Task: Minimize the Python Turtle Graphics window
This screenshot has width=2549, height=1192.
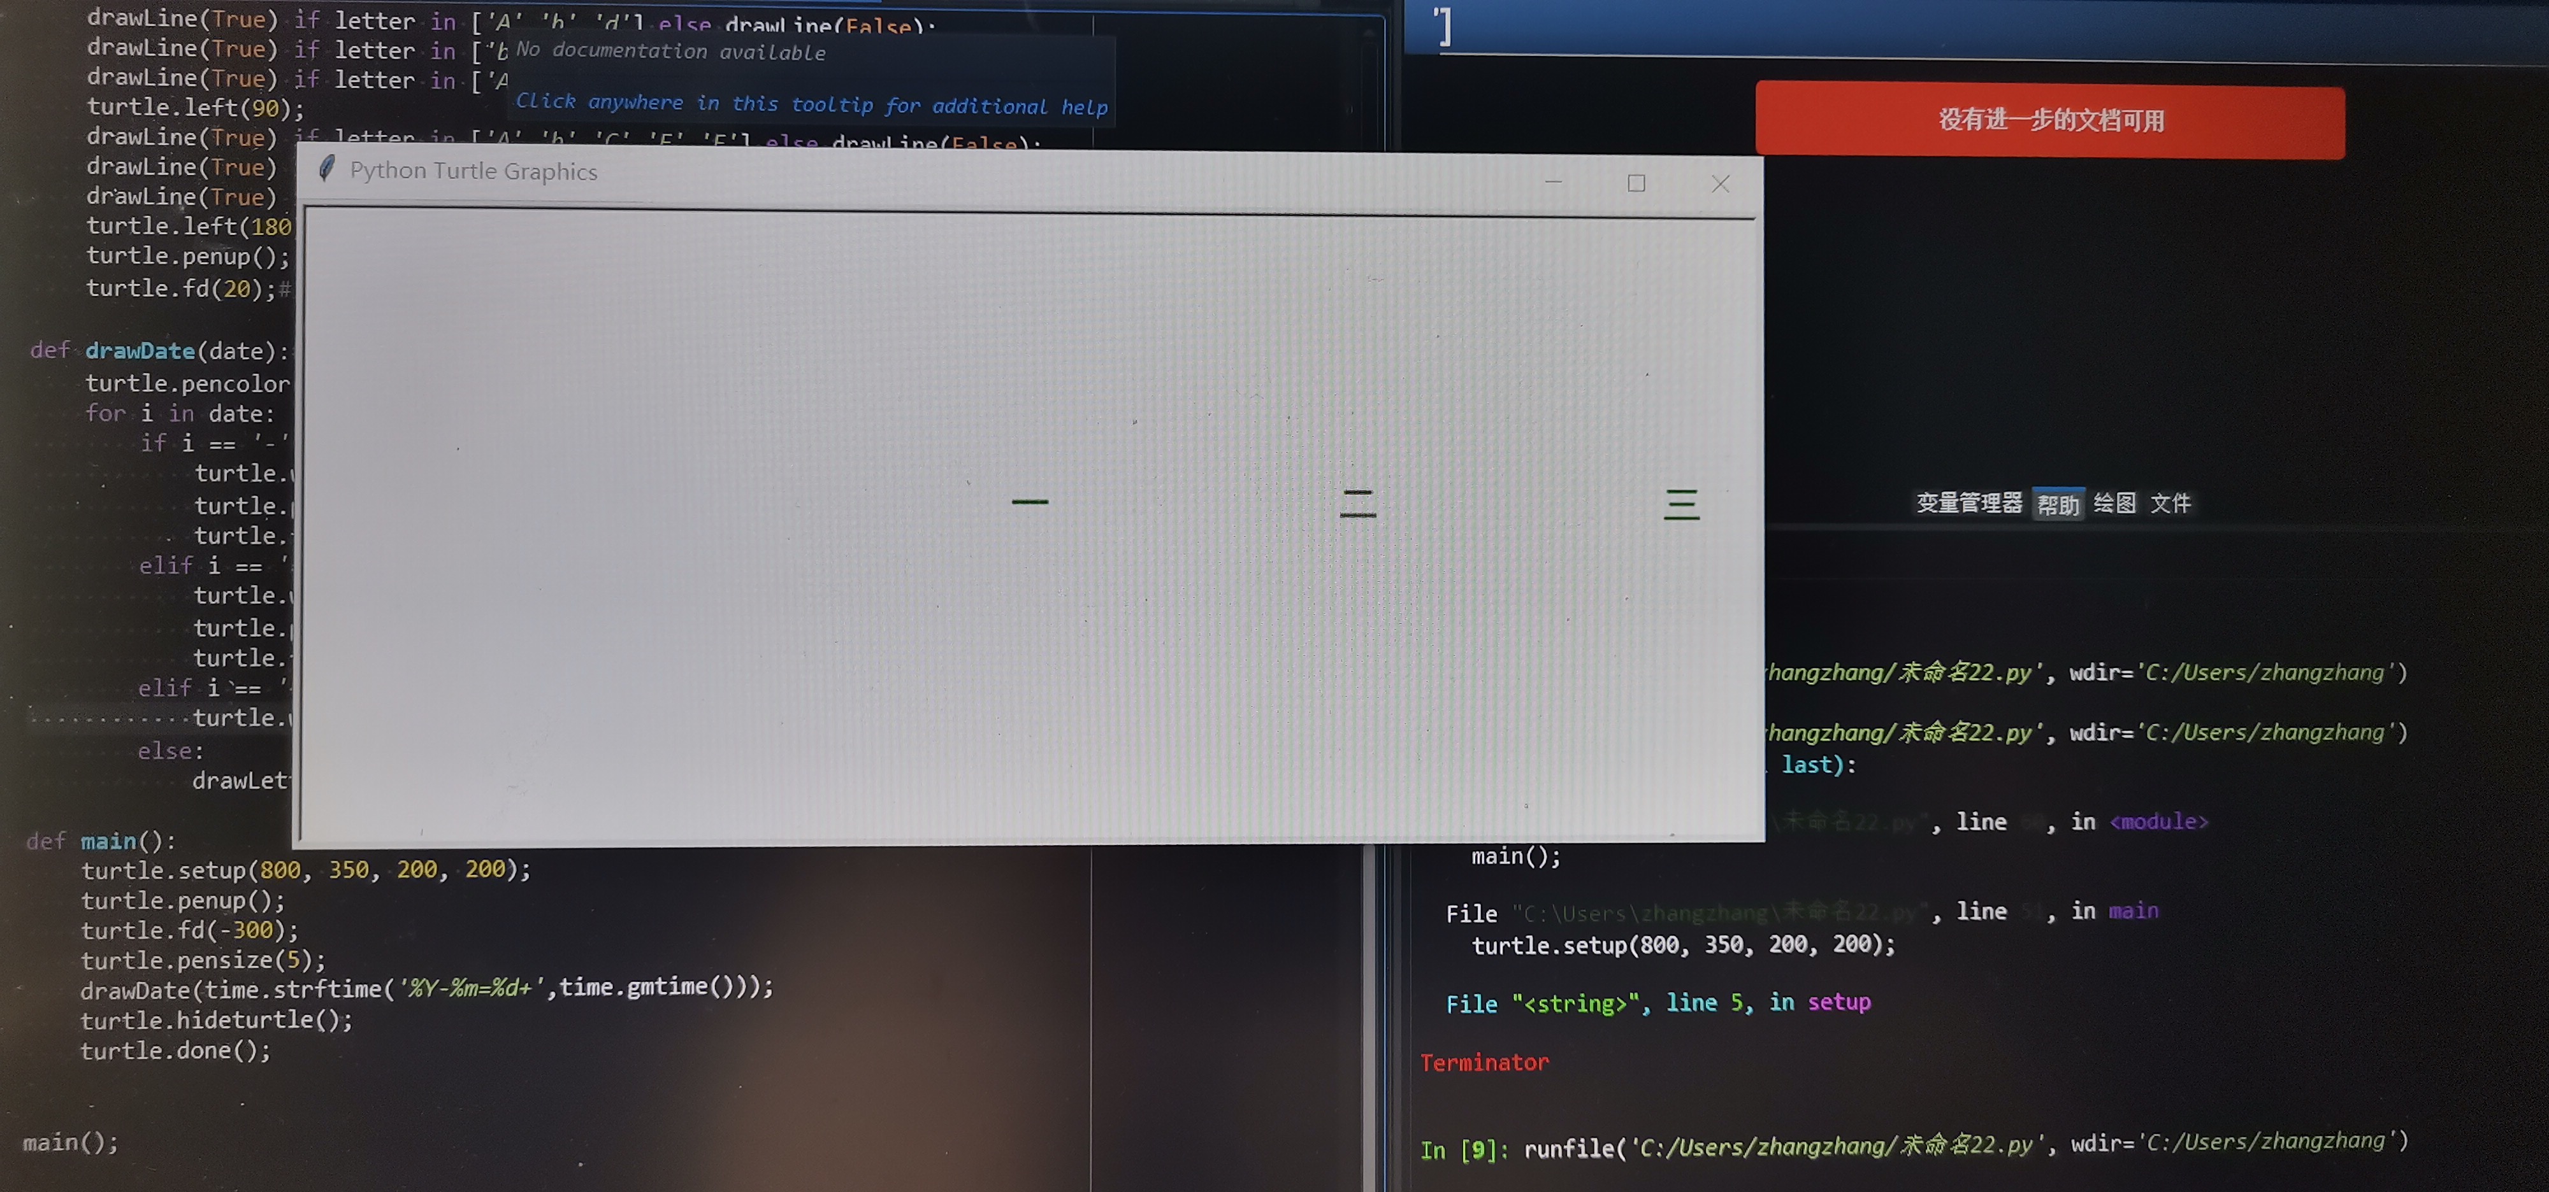Action: [1554, 182]
